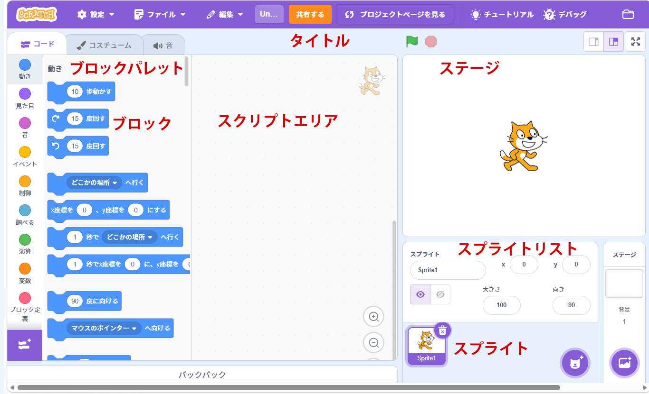The width and height of the screenshot is (649, 394).
Task: Open the add extension button
Action: pos(25,345)
